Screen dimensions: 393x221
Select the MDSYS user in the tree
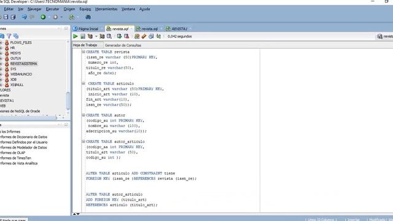coord(15,53)
